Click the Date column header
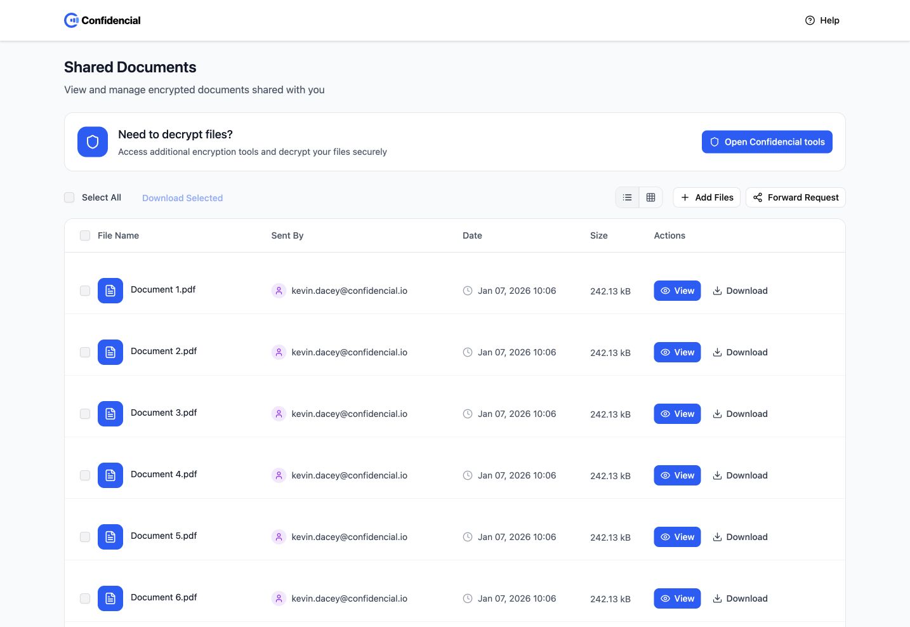The height and width of the screenshot is (627, 910). pos(472,235)
